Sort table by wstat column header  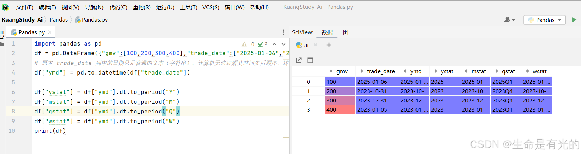pyautogui.click(x=537, y=71)
